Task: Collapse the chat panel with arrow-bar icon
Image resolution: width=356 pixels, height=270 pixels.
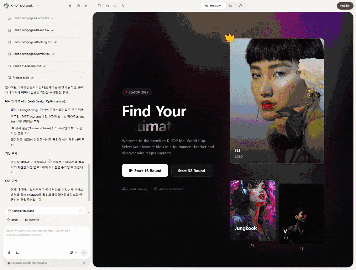Action: click(87, 6)
